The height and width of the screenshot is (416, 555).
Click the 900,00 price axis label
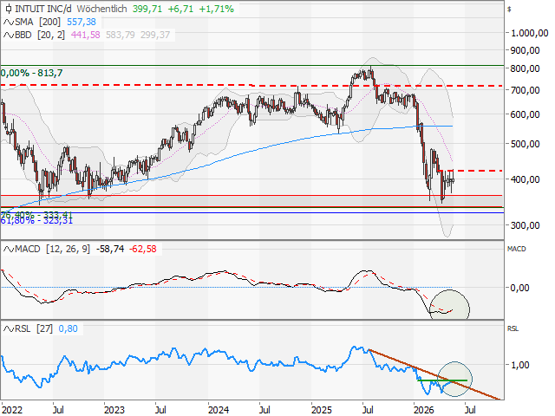click(x=525, y=50)
